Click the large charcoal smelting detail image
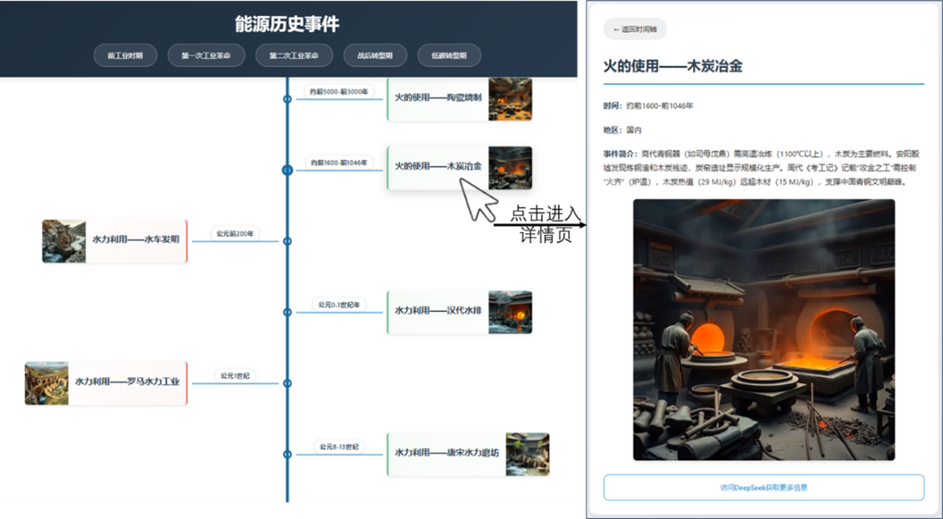The width and height of the screenshot is (943, 519). (763, 330)
